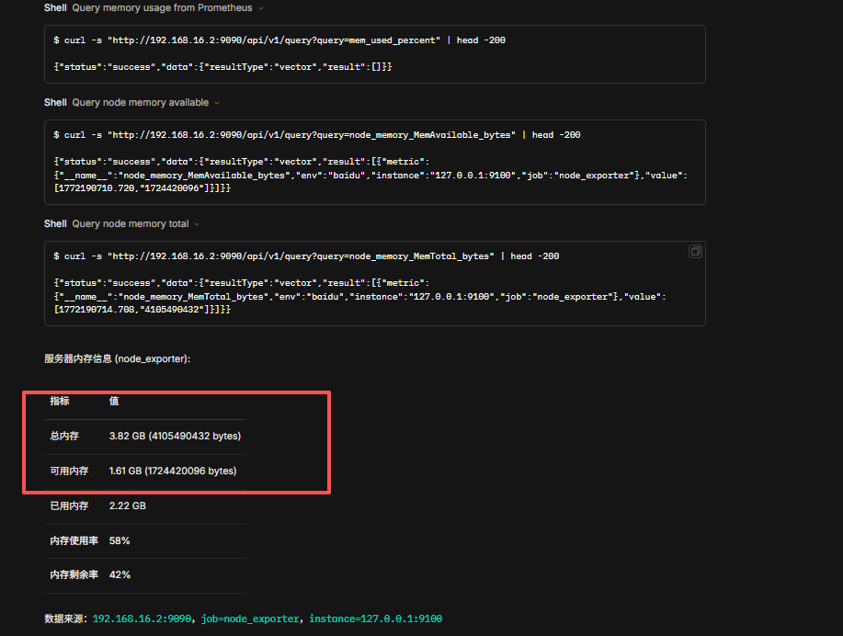Image resolution: width=843 pixels, height=636 pixels.
Task: Click the value 4105490432 in MemTotal output
Action: (x=172, y=310)
